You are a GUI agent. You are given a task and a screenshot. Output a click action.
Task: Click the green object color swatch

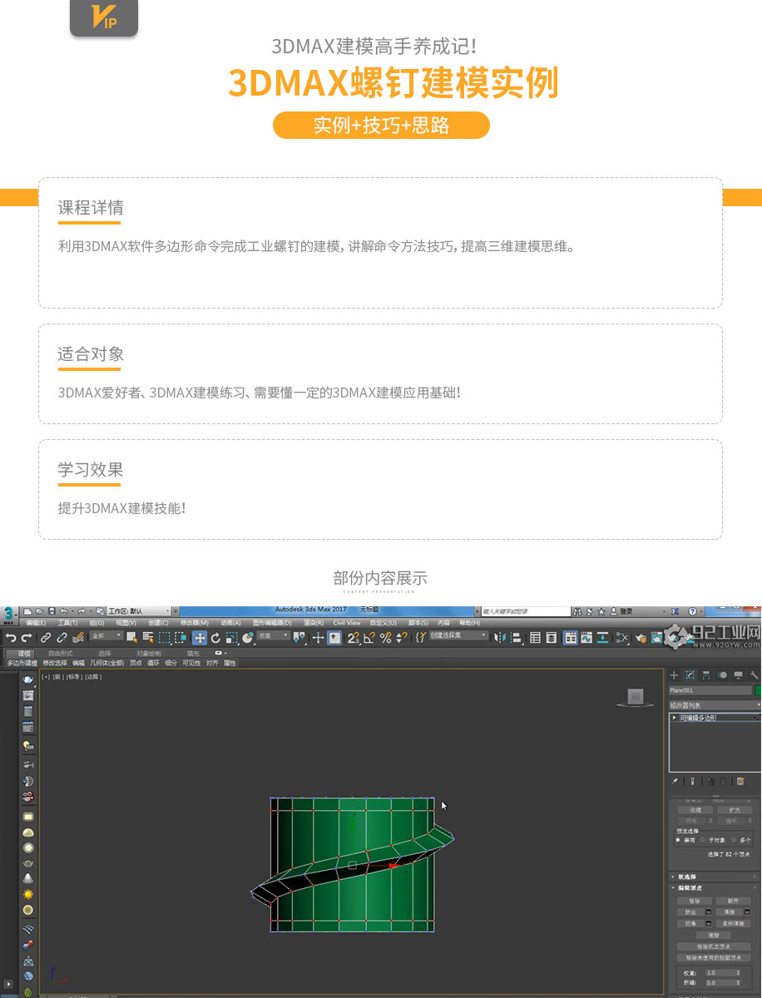click(x=758, y=690)
